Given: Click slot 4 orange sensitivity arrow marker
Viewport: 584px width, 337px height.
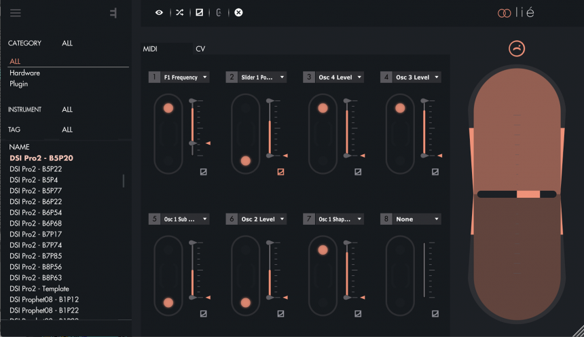Looking at the screenshot, I should (440, 156).
